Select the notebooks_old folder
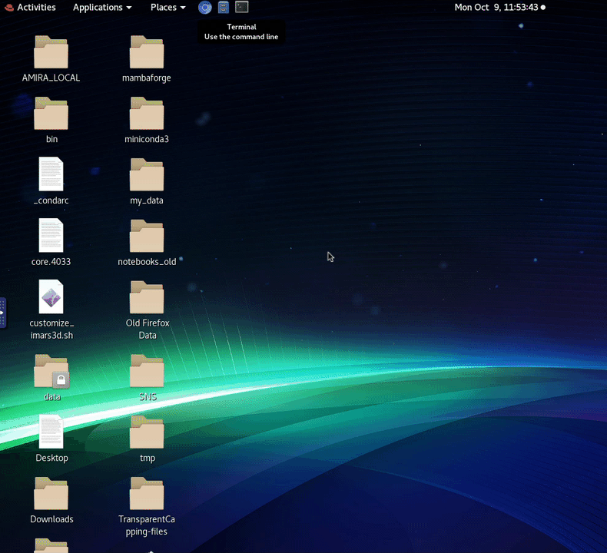607x553 pixels. click(x=147, y=237)
